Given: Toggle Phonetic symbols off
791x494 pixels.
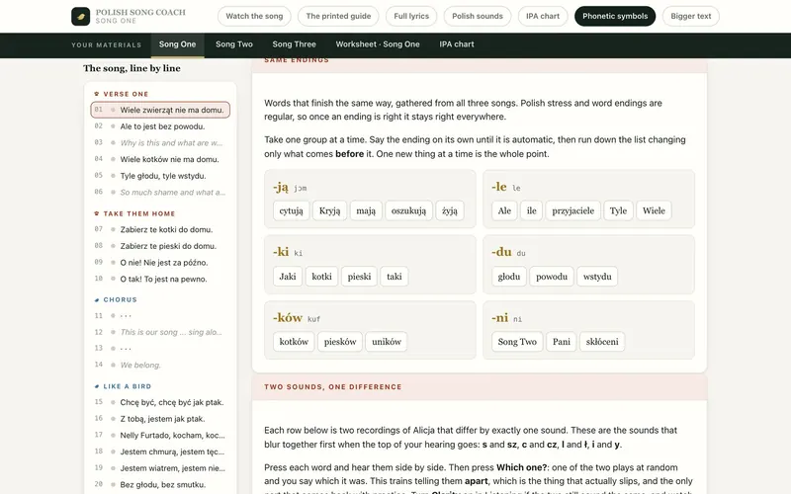Looking at the screenshot, I should [x=615, y=16].
